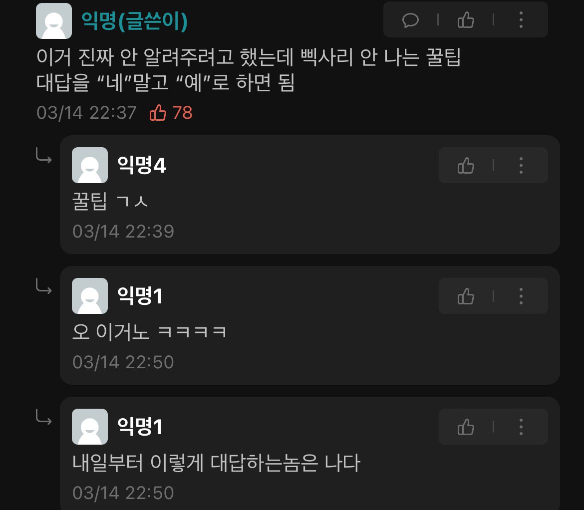This screenshot has width=584, height=510.
Task: Click the timestamp 03/14 22:37
Action: pyautogui.click(x=86, y=112)
